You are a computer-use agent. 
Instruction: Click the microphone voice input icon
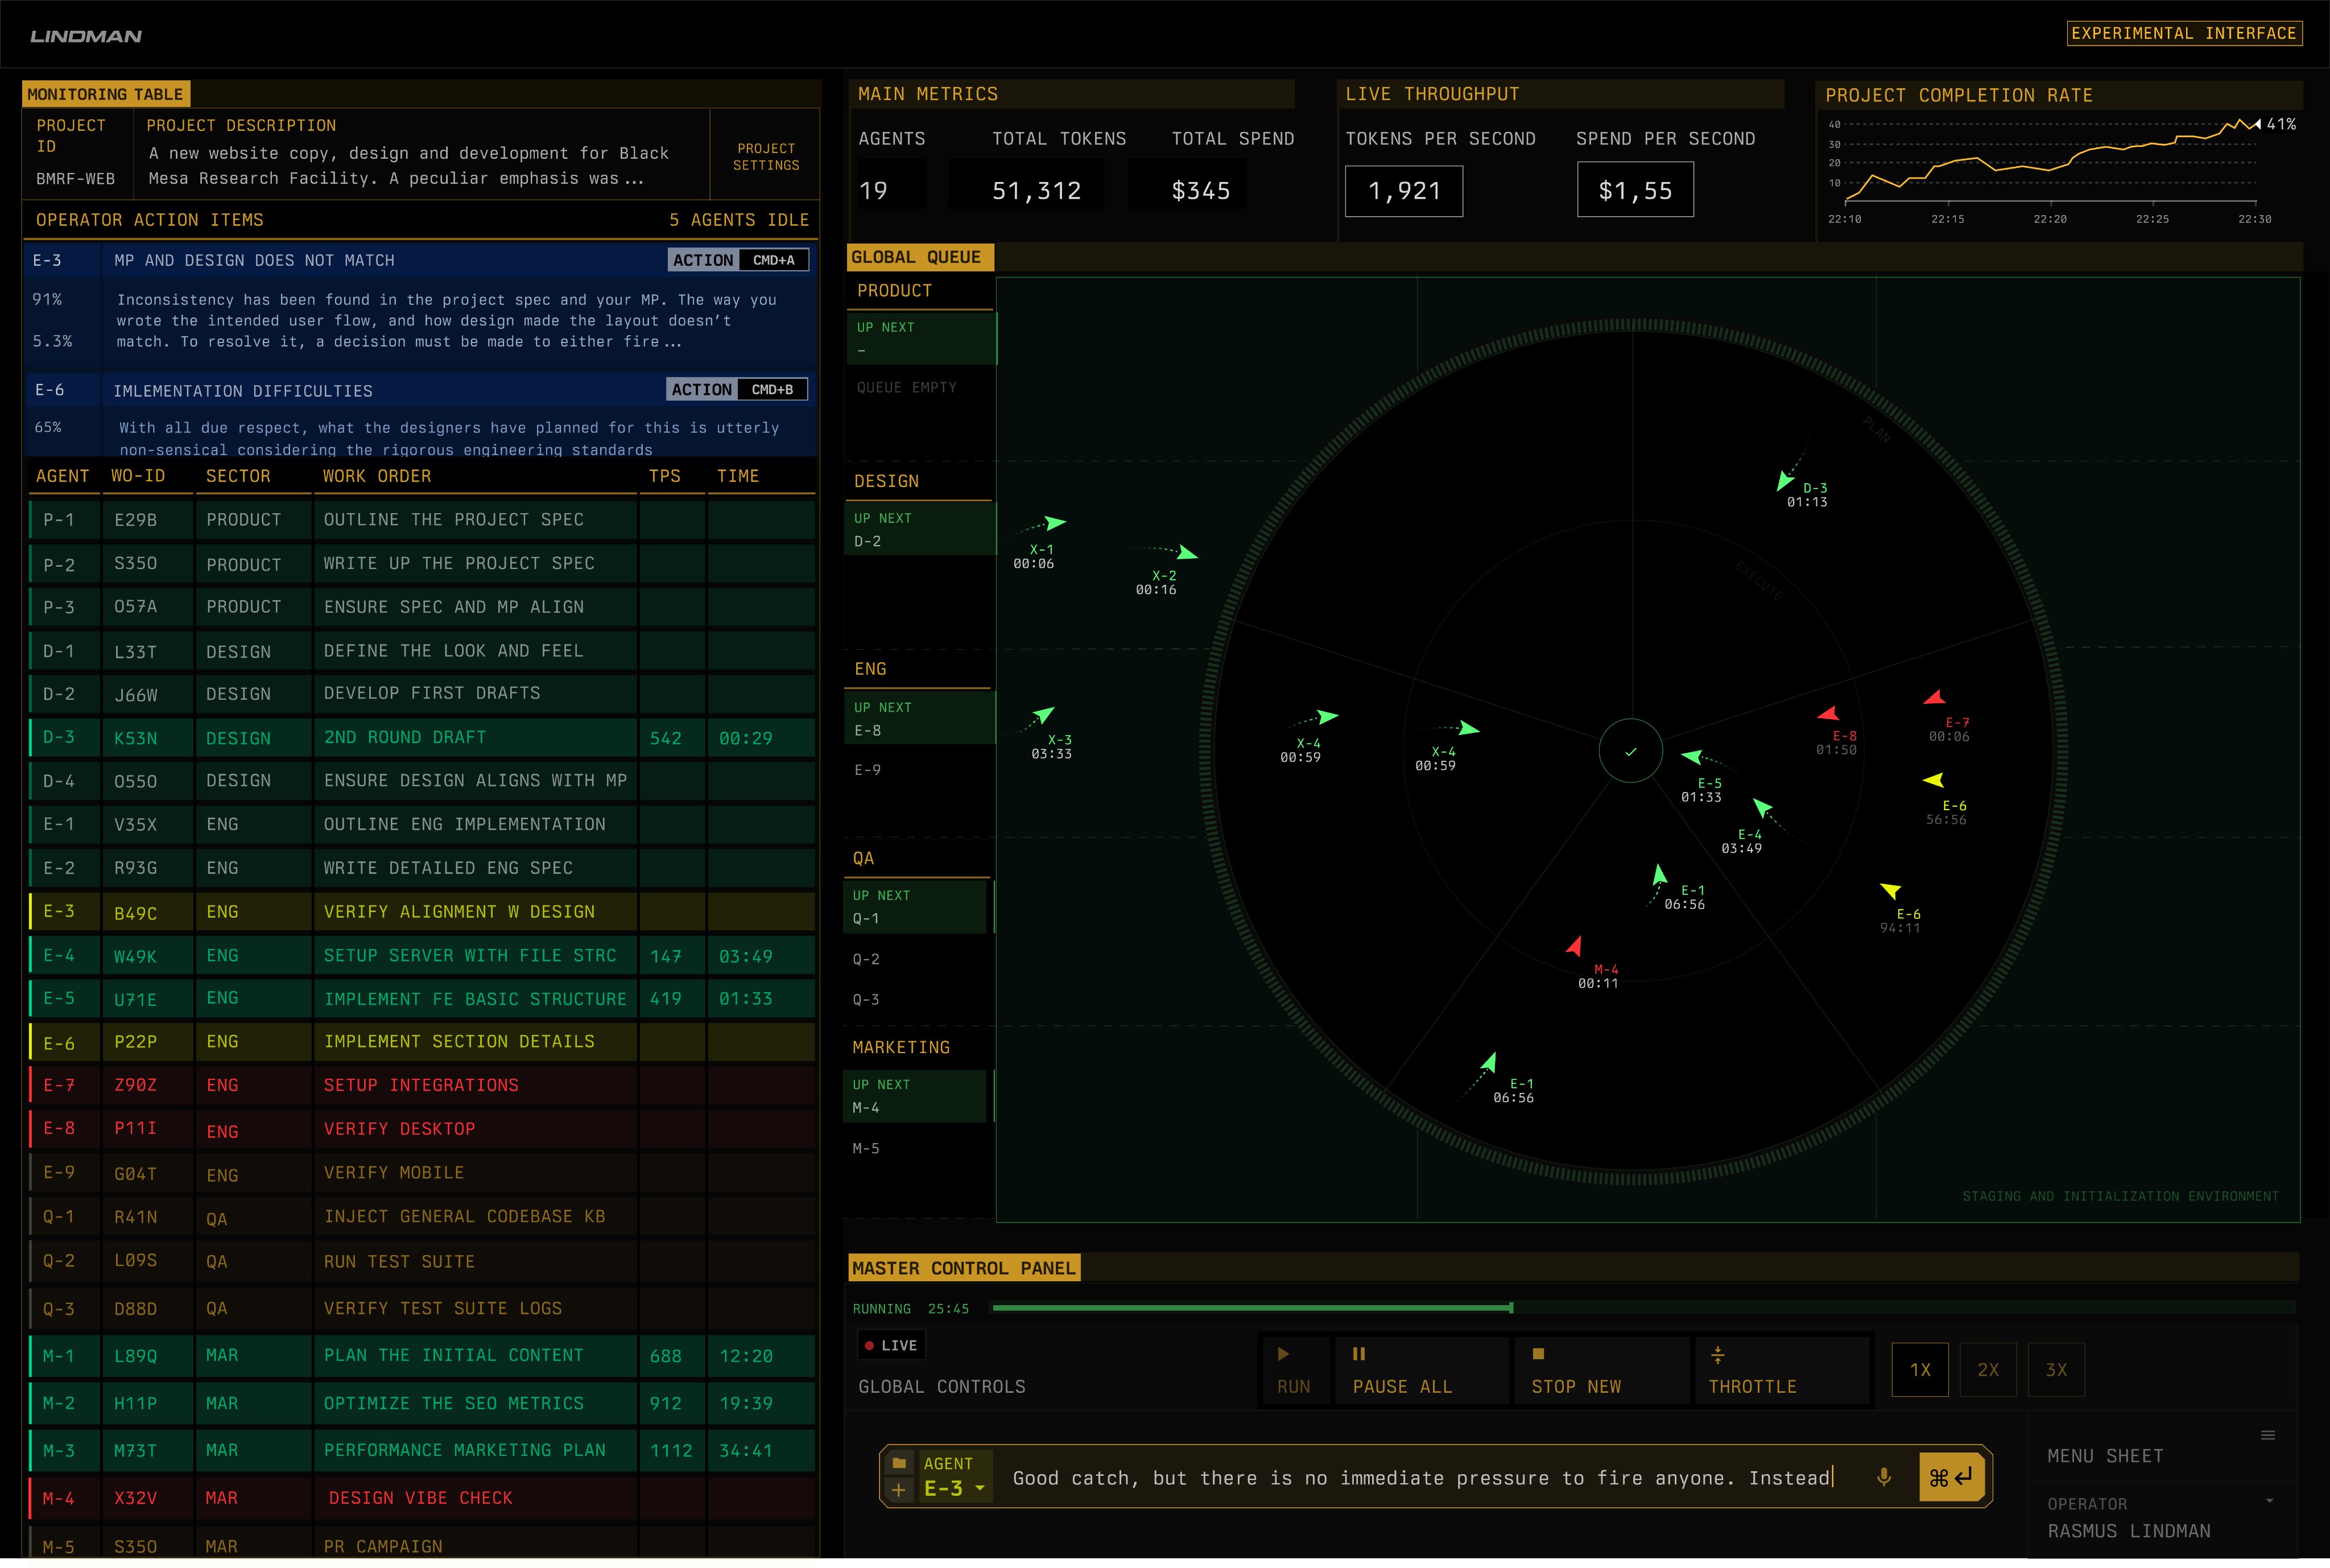1883,1477
